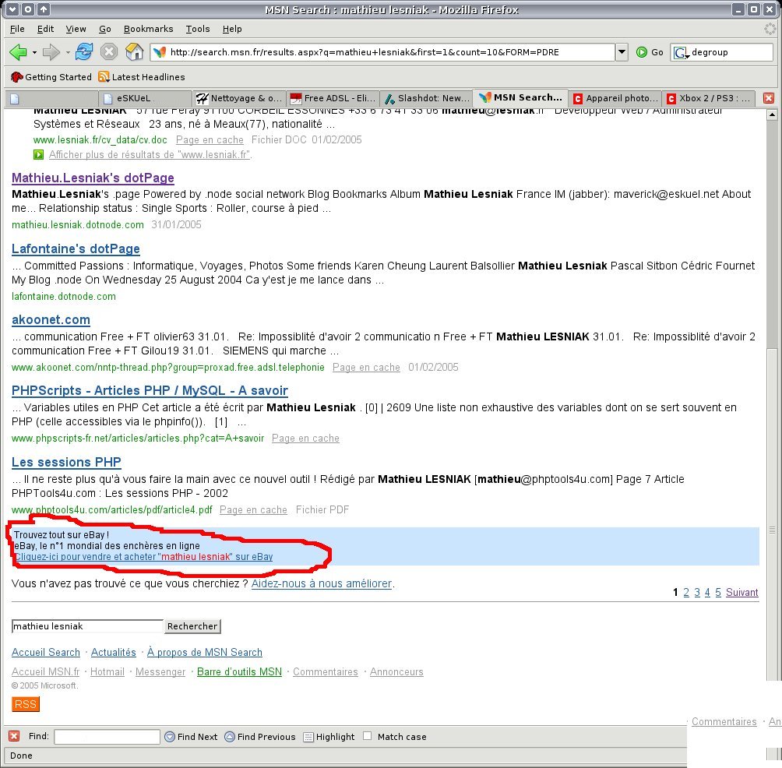This screenshot has width=782, height=768.
Task: Open the Back history dropdown arrow
Action: coord(34,52)
